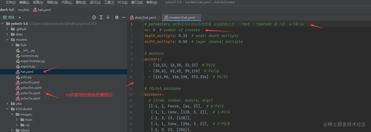Click the Select Opened File locate icon

(94, 17)
